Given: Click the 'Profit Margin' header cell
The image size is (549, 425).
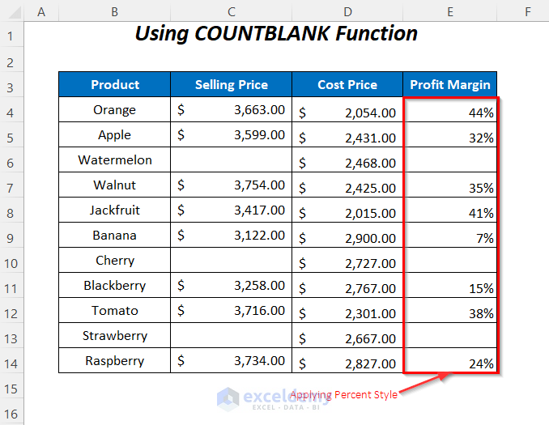Looking at the screenshot, I should 450,84.
